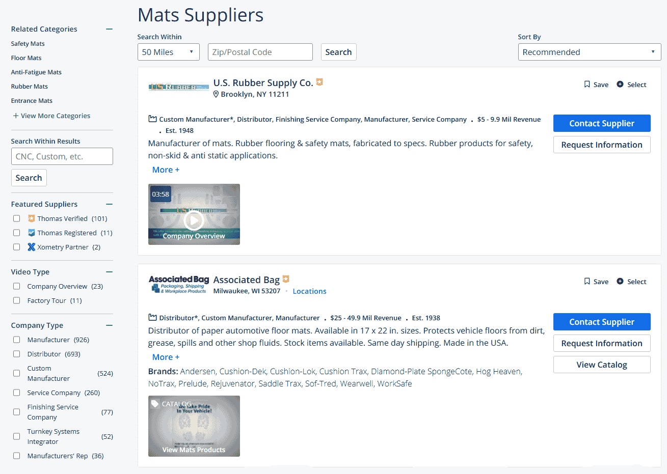Request Information from Associated Bag
Viewport: 667px width, 474px height.
point(602,343)
